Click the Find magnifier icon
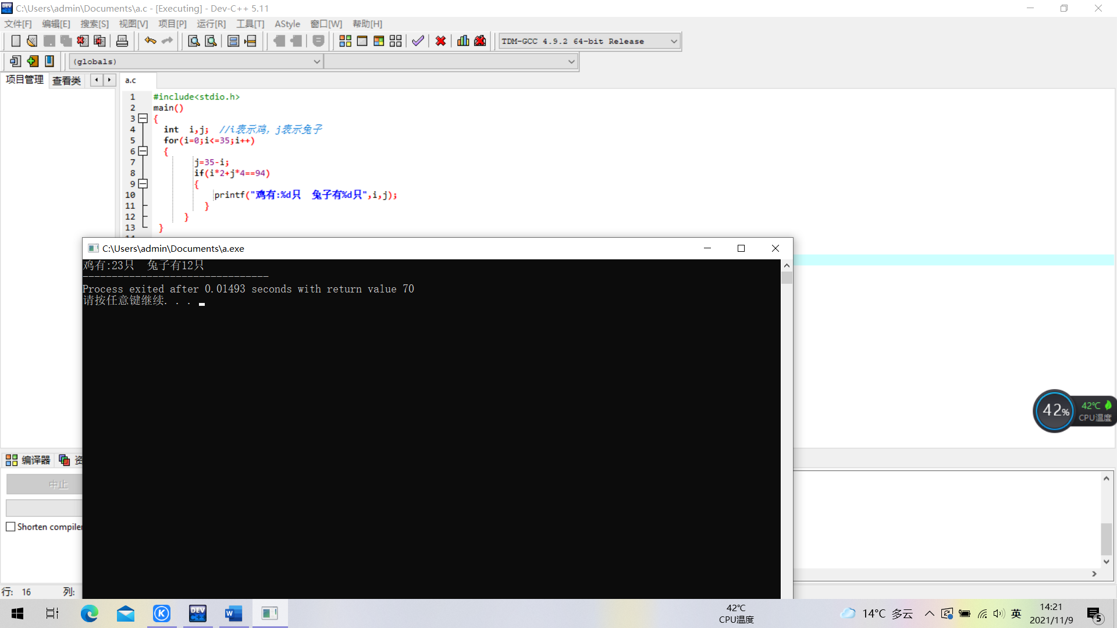This screenshot has width=1117, height=628. [194, 41]
